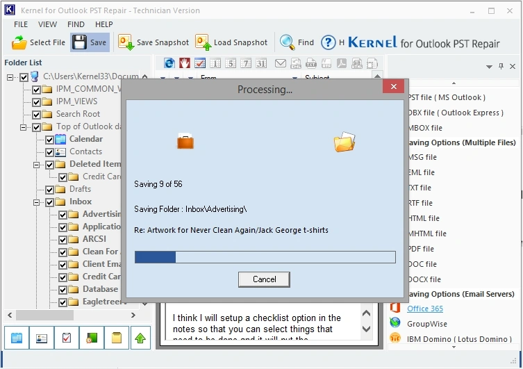Click the yellow notes icon at bottom left

click(x=117, y=338)
